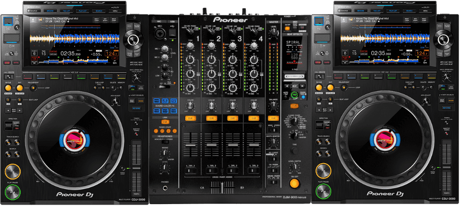The width and height of the screenshot is (460, 206).
Task: Trigger Hot Cue E on the left deck
Action: click(x=81, y=77)
